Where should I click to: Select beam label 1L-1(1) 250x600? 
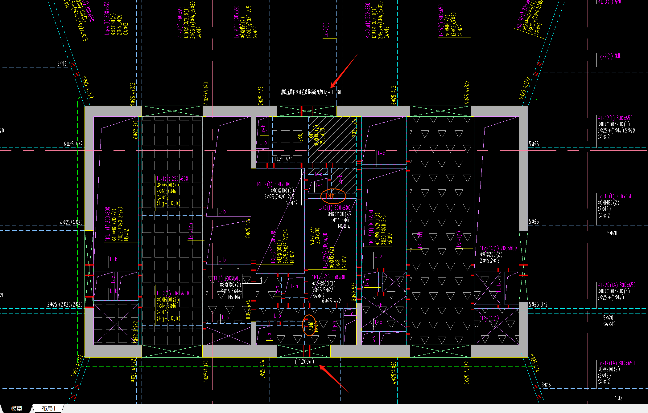172,179
